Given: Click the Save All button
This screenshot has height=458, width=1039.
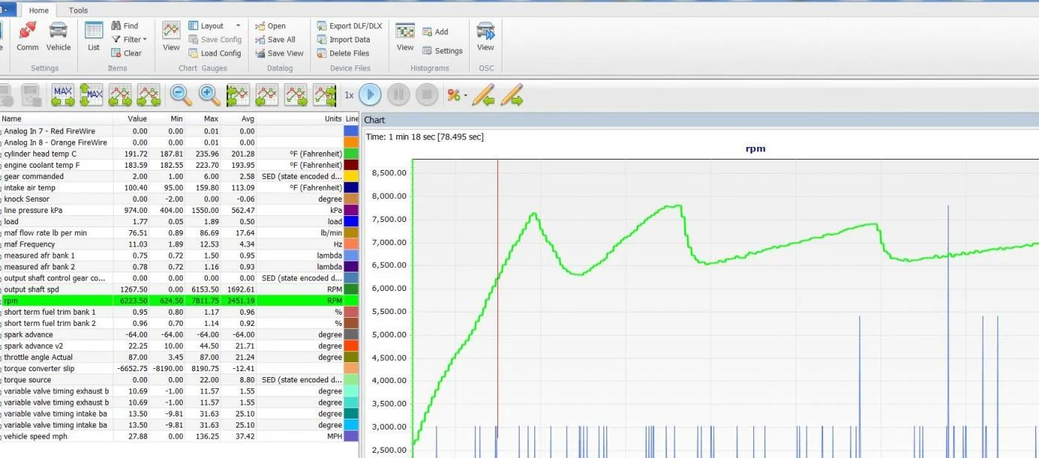Looking at the screenshot, I should tap(275, 39).
